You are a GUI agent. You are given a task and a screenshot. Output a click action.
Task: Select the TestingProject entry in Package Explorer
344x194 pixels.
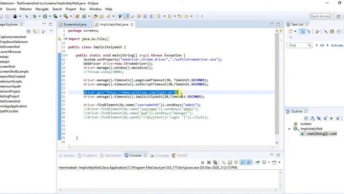10,96
